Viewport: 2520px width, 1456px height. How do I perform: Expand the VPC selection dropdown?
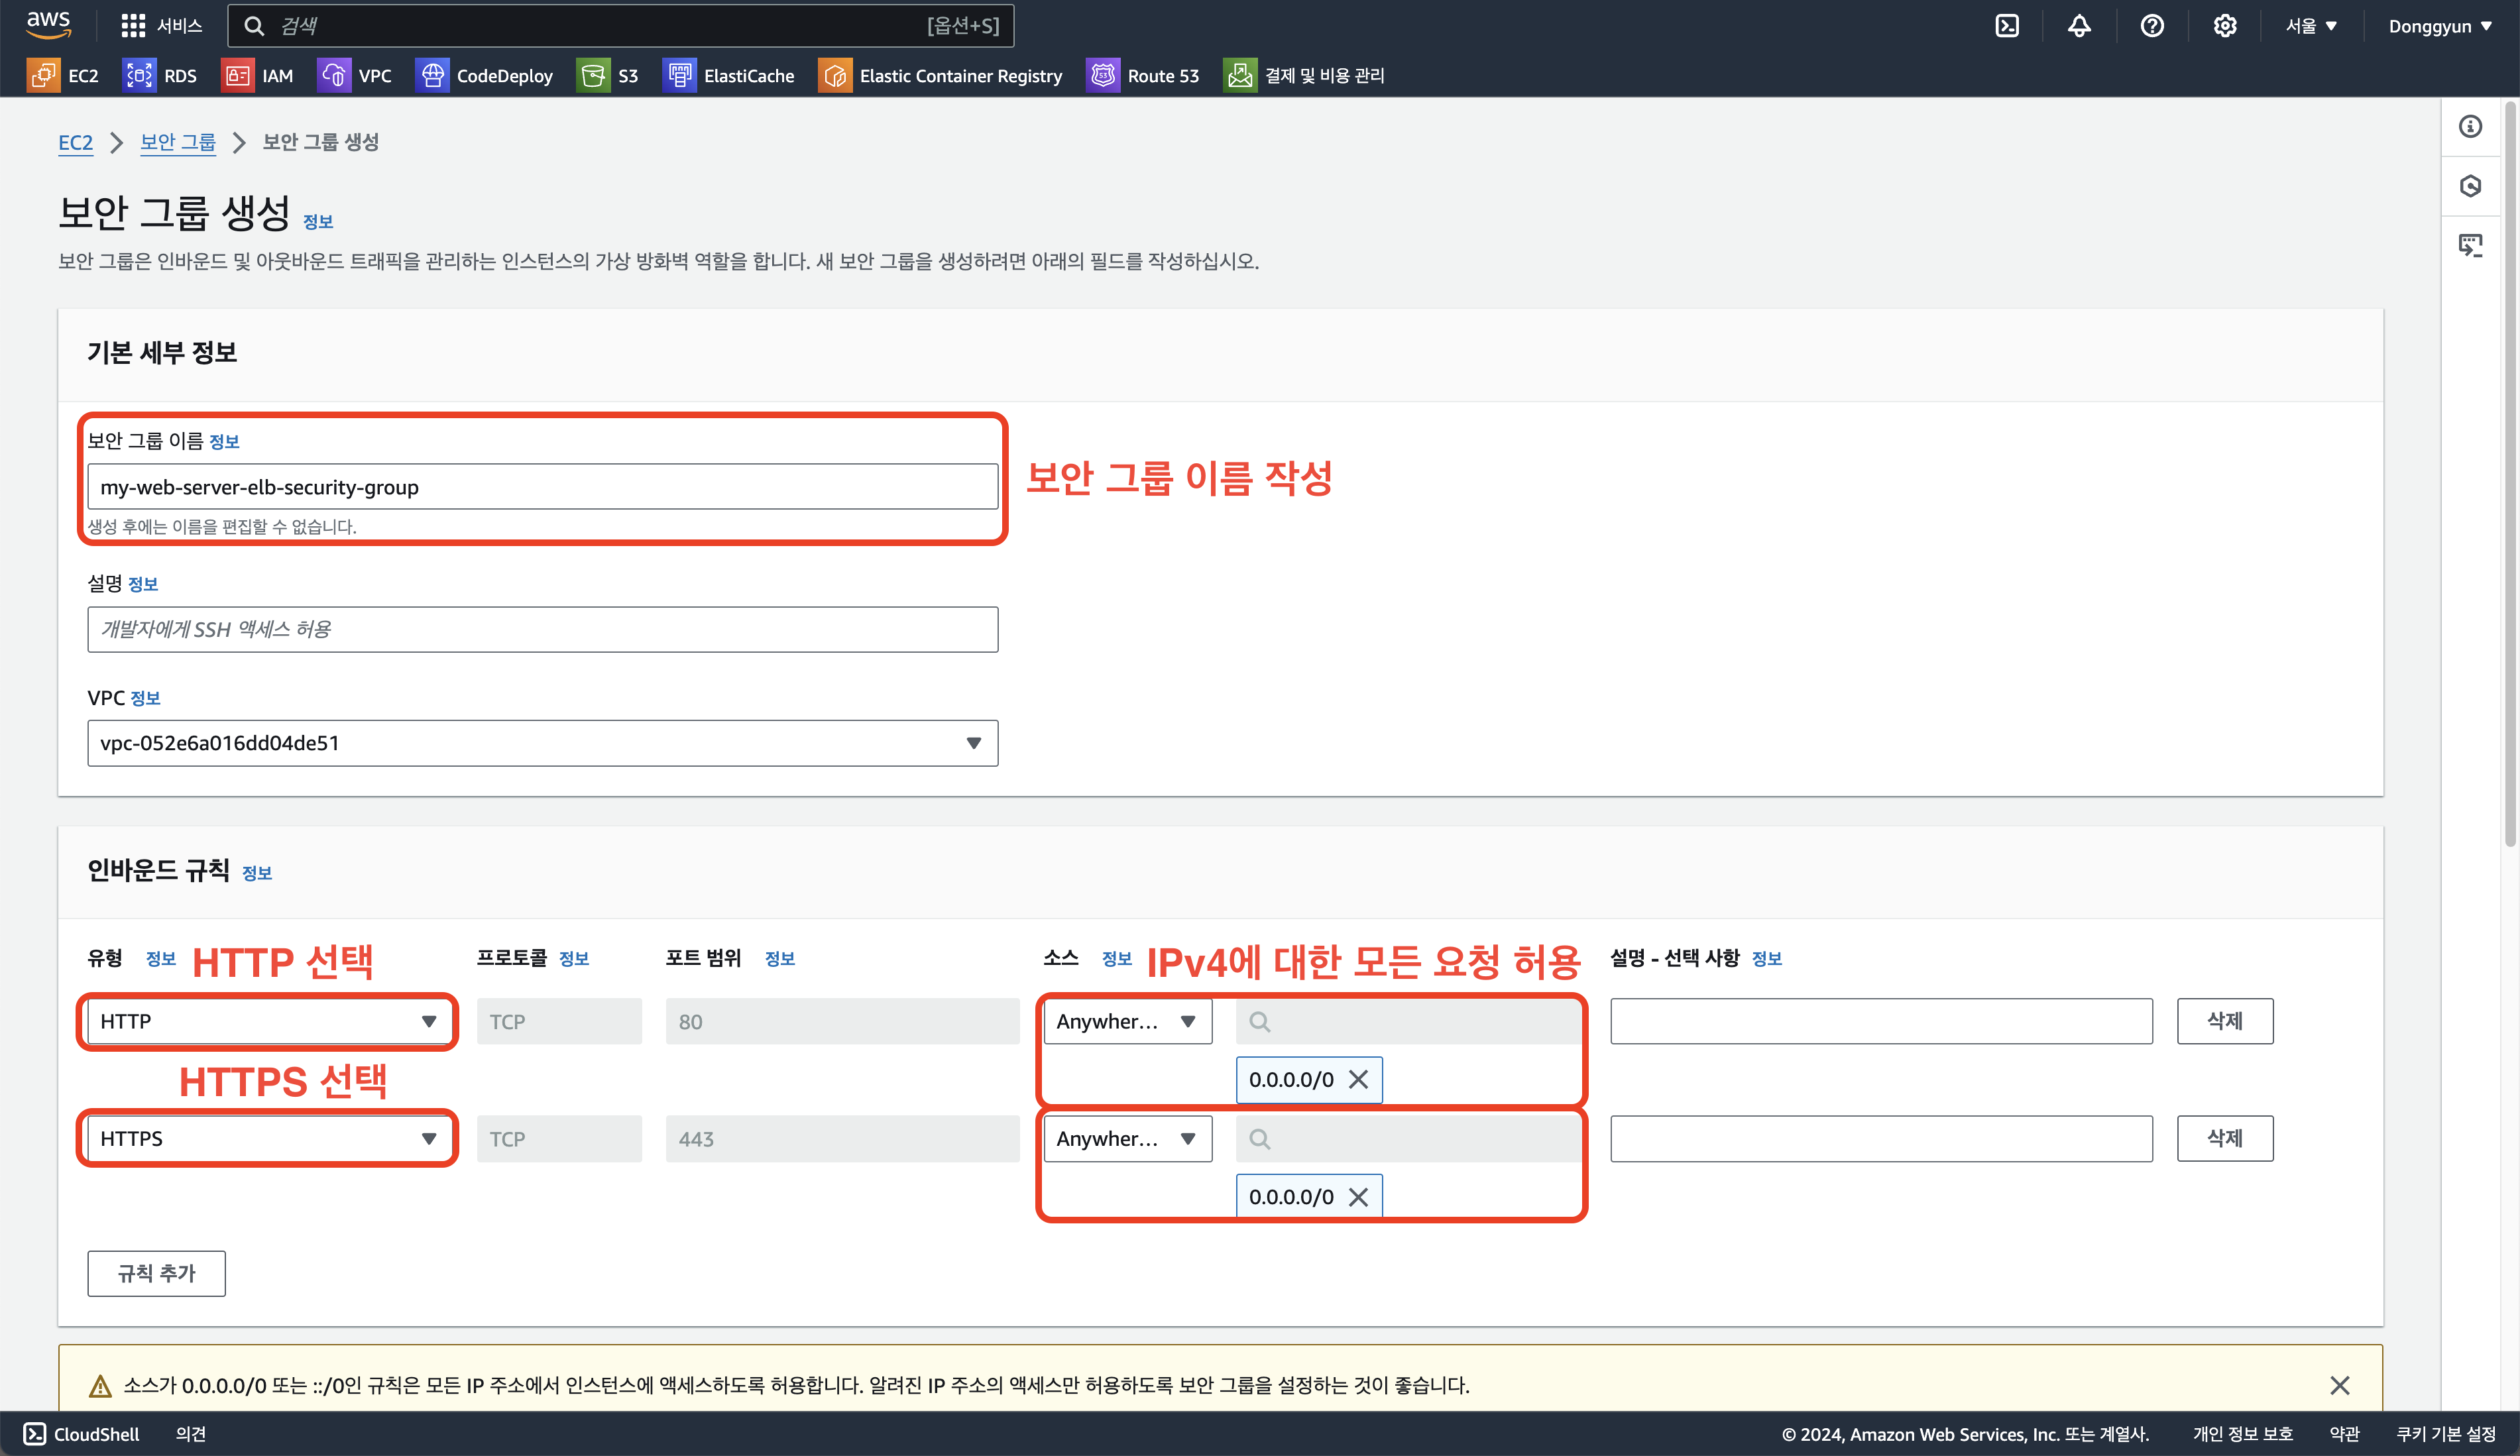542,743
